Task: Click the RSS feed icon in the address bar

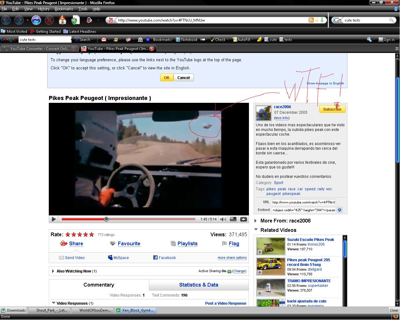Action: coord(311,20)
